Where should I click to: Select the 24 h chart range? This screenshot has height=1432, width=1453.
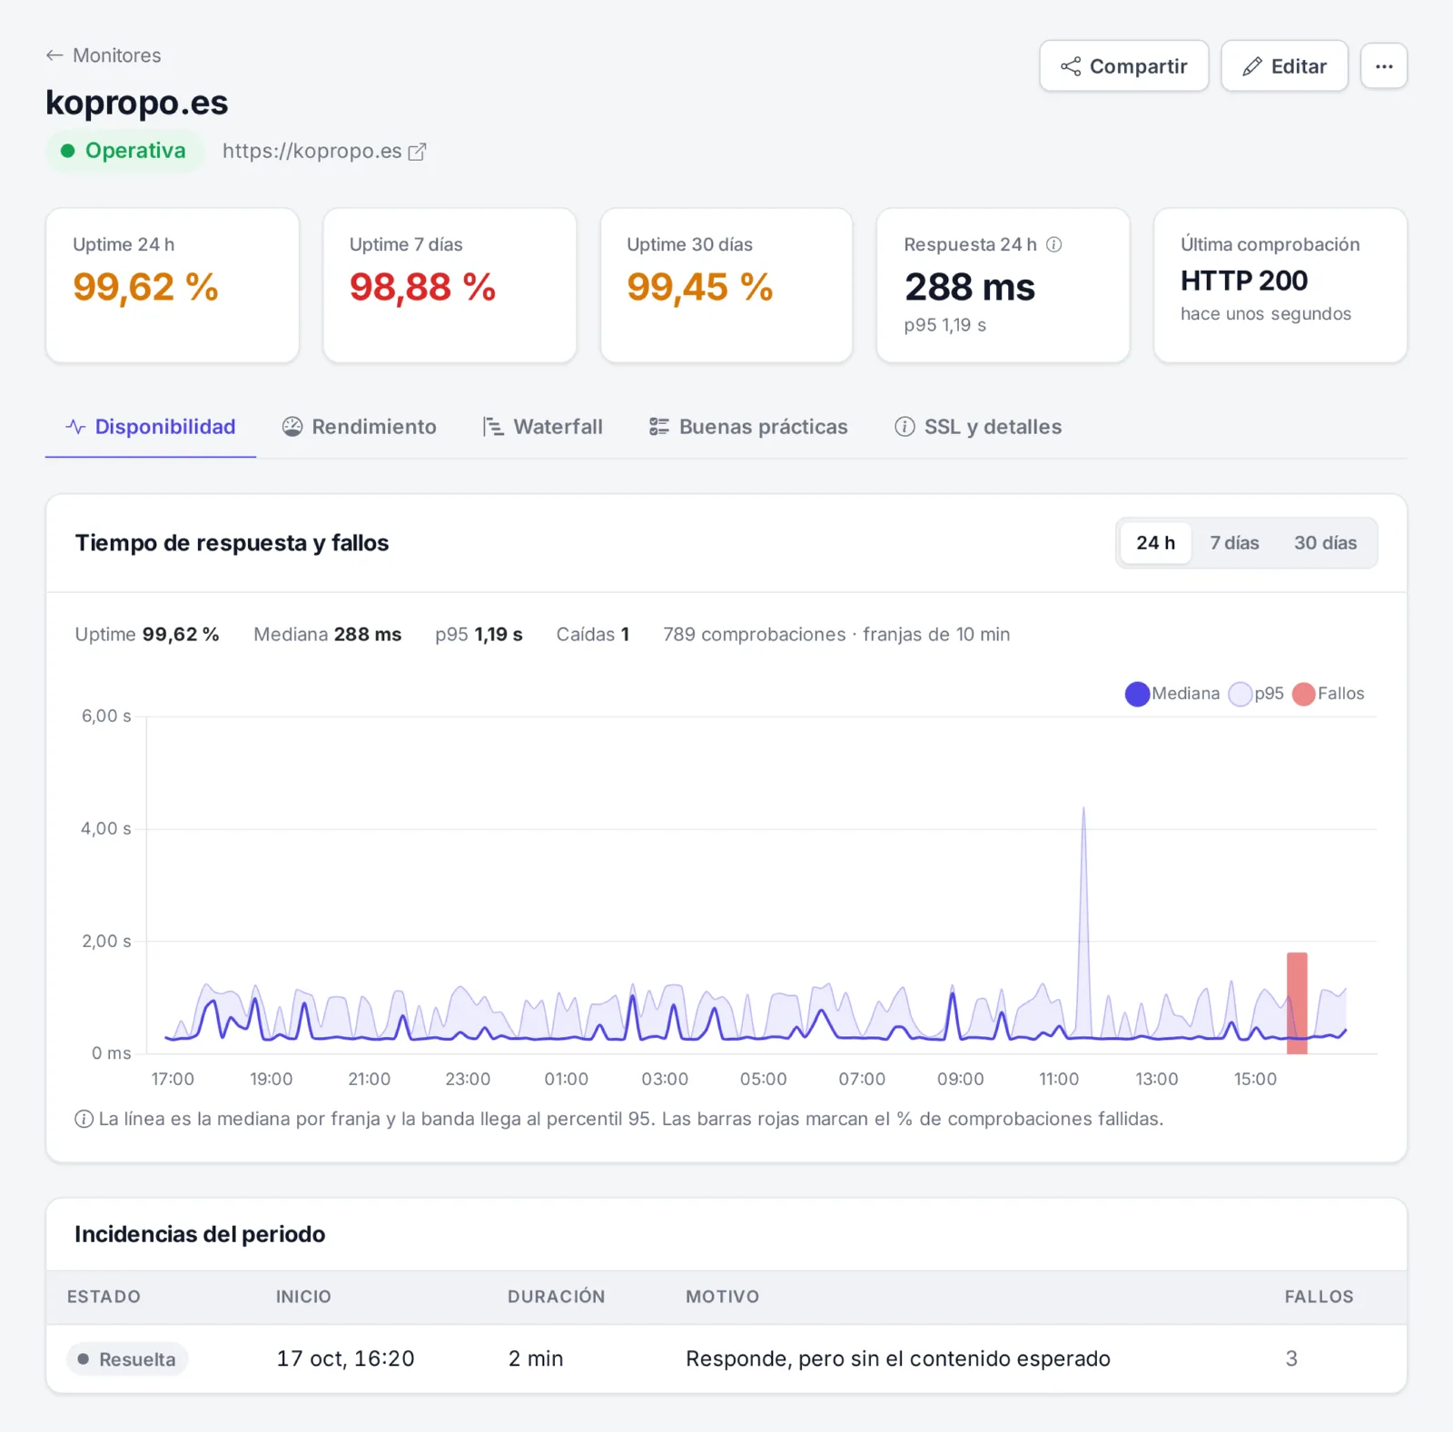tap(1155, 543)
